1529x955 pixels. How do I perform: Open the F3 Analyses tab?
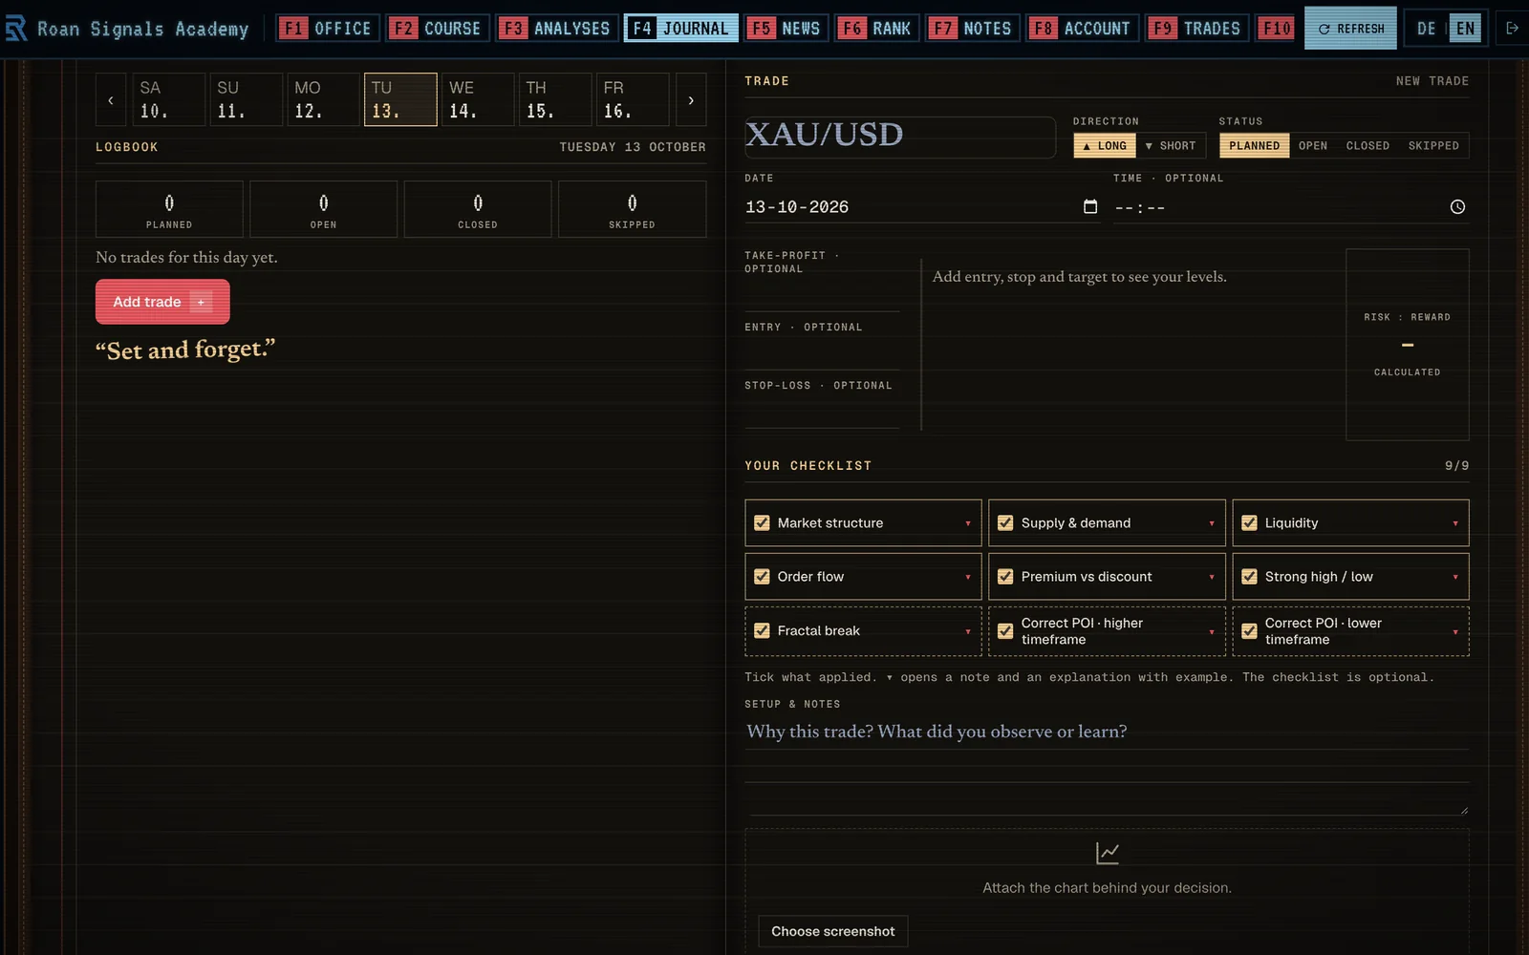[x=557, y=29]
